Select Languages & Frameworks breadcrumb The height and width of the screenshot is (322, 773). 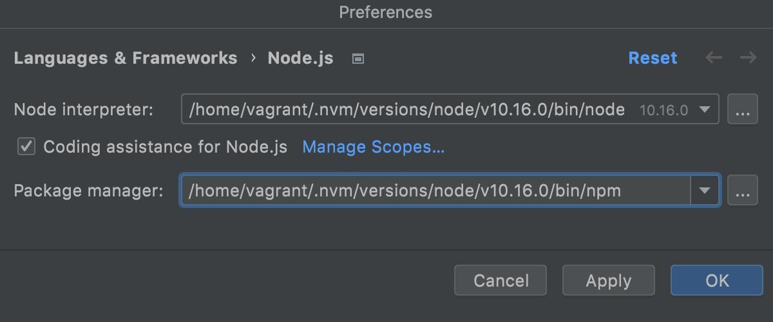pos(126,58)
